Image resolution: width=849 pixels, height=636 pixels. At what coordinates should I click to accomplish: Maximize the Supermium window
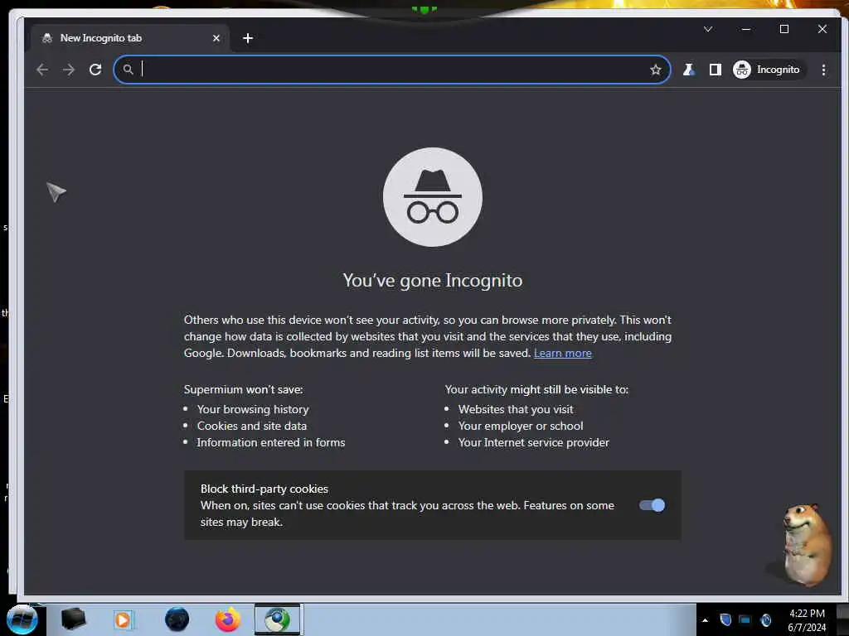(784, 29)
